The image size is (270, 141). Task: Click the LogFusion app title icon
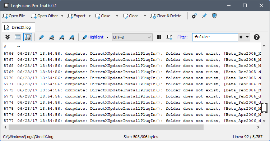[6, 5]
